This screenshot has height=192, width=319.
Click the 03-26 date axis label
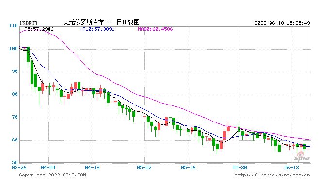tap(19, 168)
